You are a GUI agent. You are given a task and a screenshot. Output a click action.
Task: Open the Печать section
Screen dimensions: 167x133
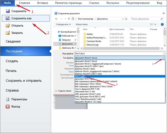click(11, 71)
